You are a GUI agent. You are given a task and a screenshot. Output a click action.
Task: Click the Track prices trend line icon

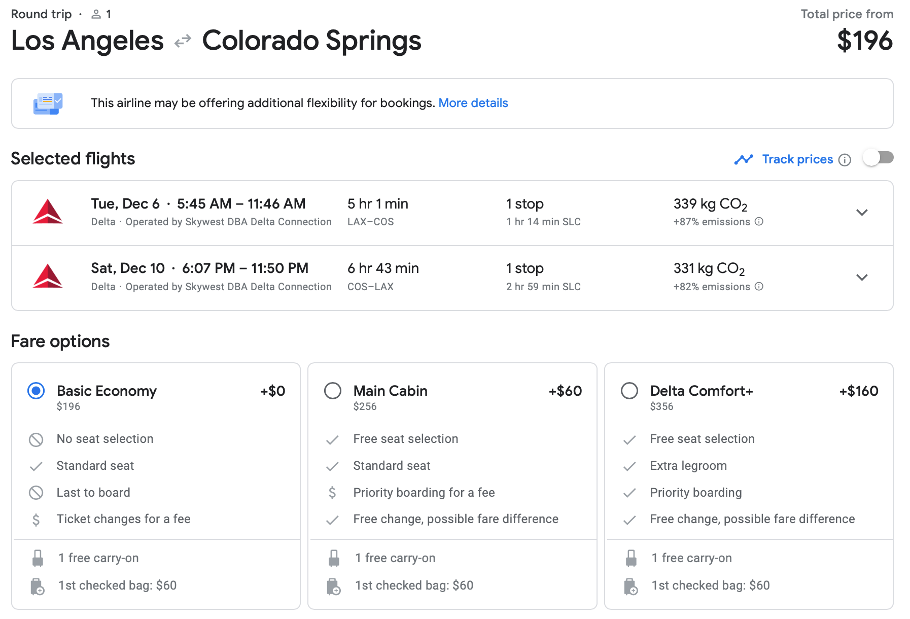point(744,160)
